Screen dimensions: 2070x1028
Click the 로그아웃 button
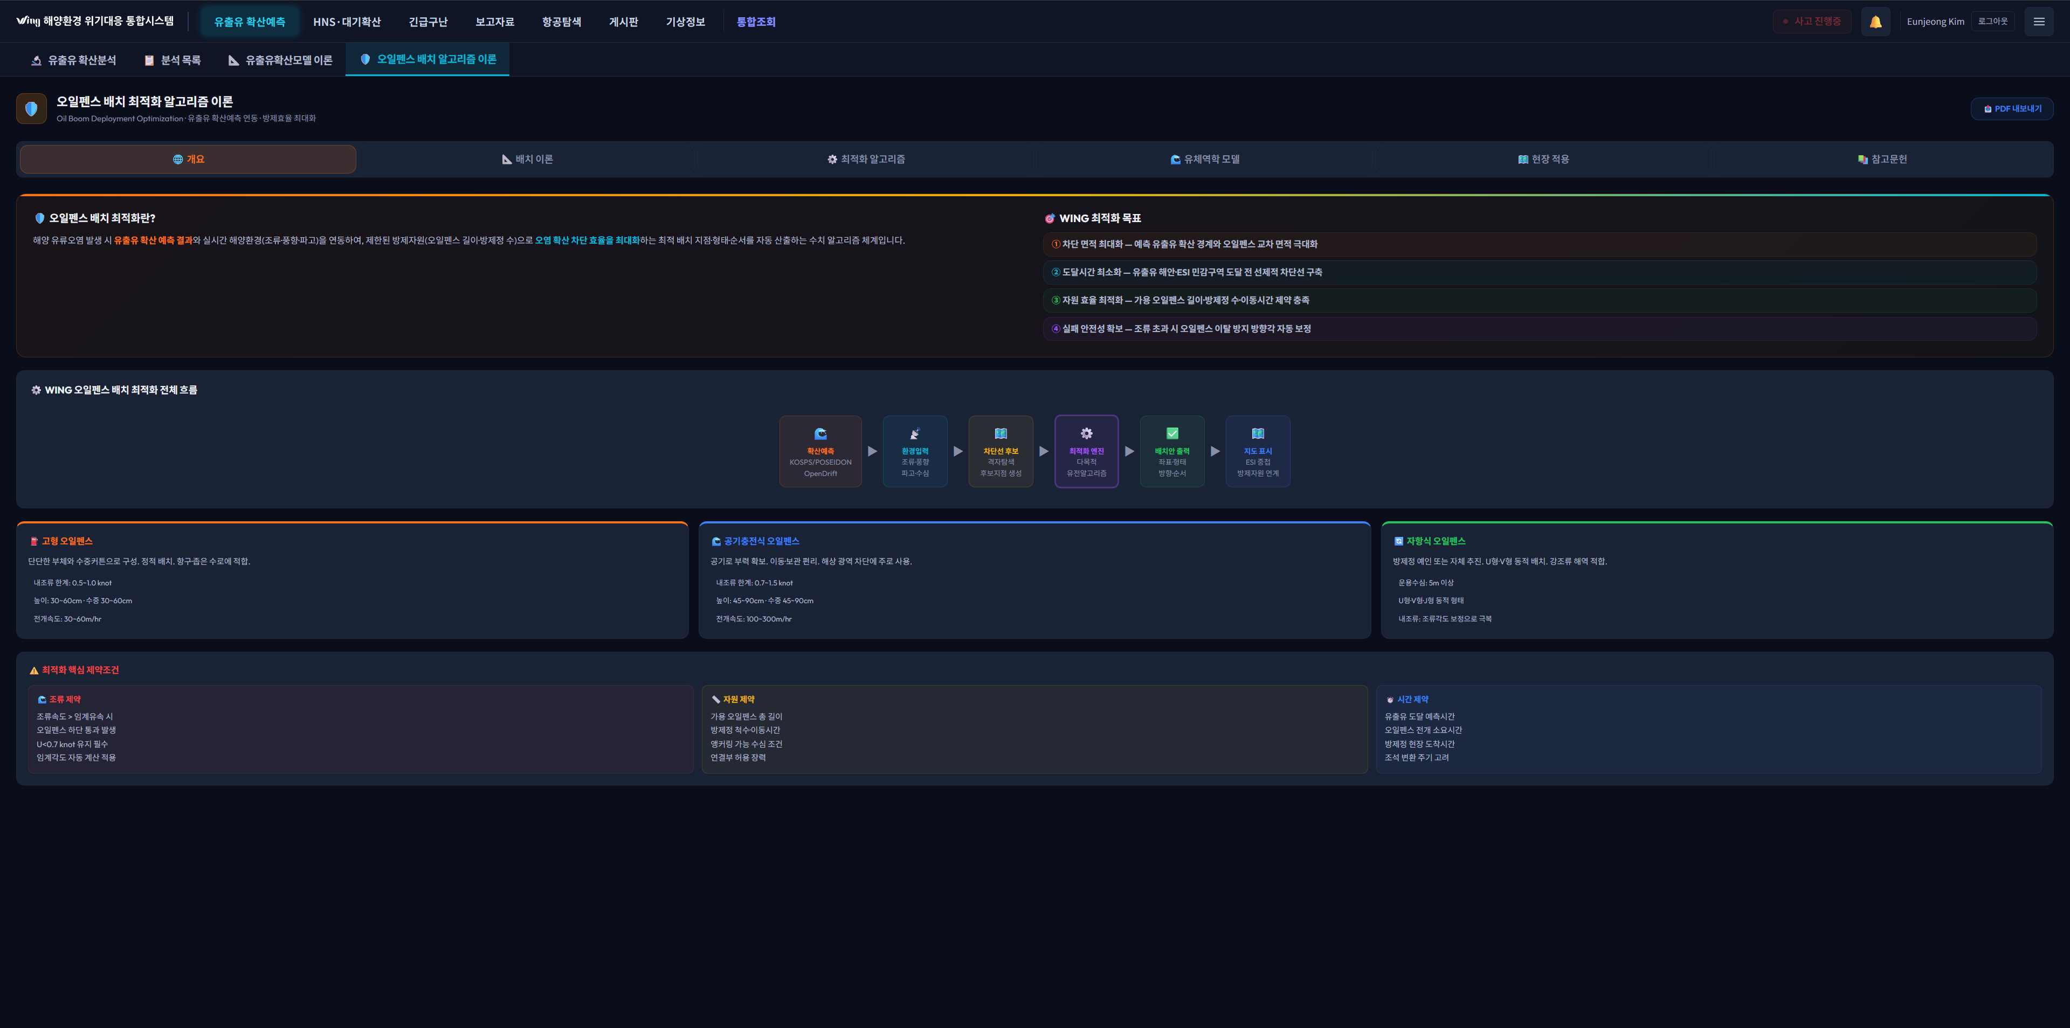tap(1992, 22)
